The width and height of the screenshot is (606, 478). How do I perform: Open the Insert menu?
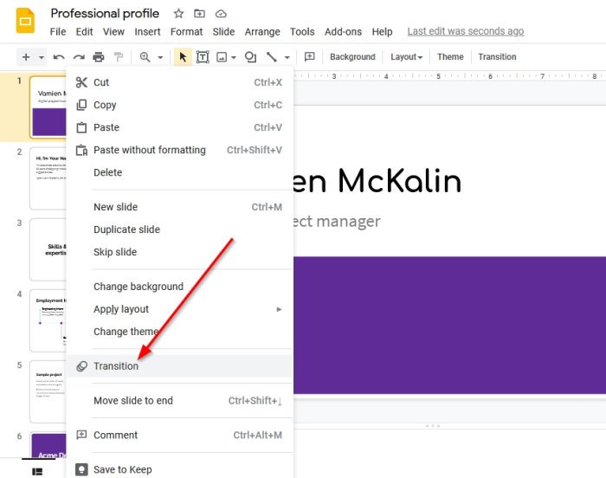(147, 32)
